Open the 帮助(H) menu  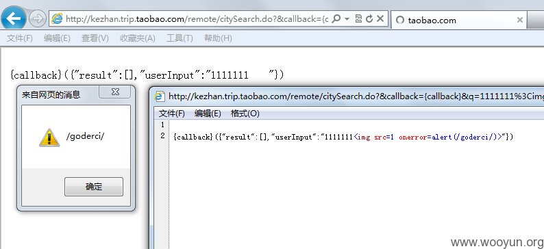pyautogui.click(x=218, y=38)
